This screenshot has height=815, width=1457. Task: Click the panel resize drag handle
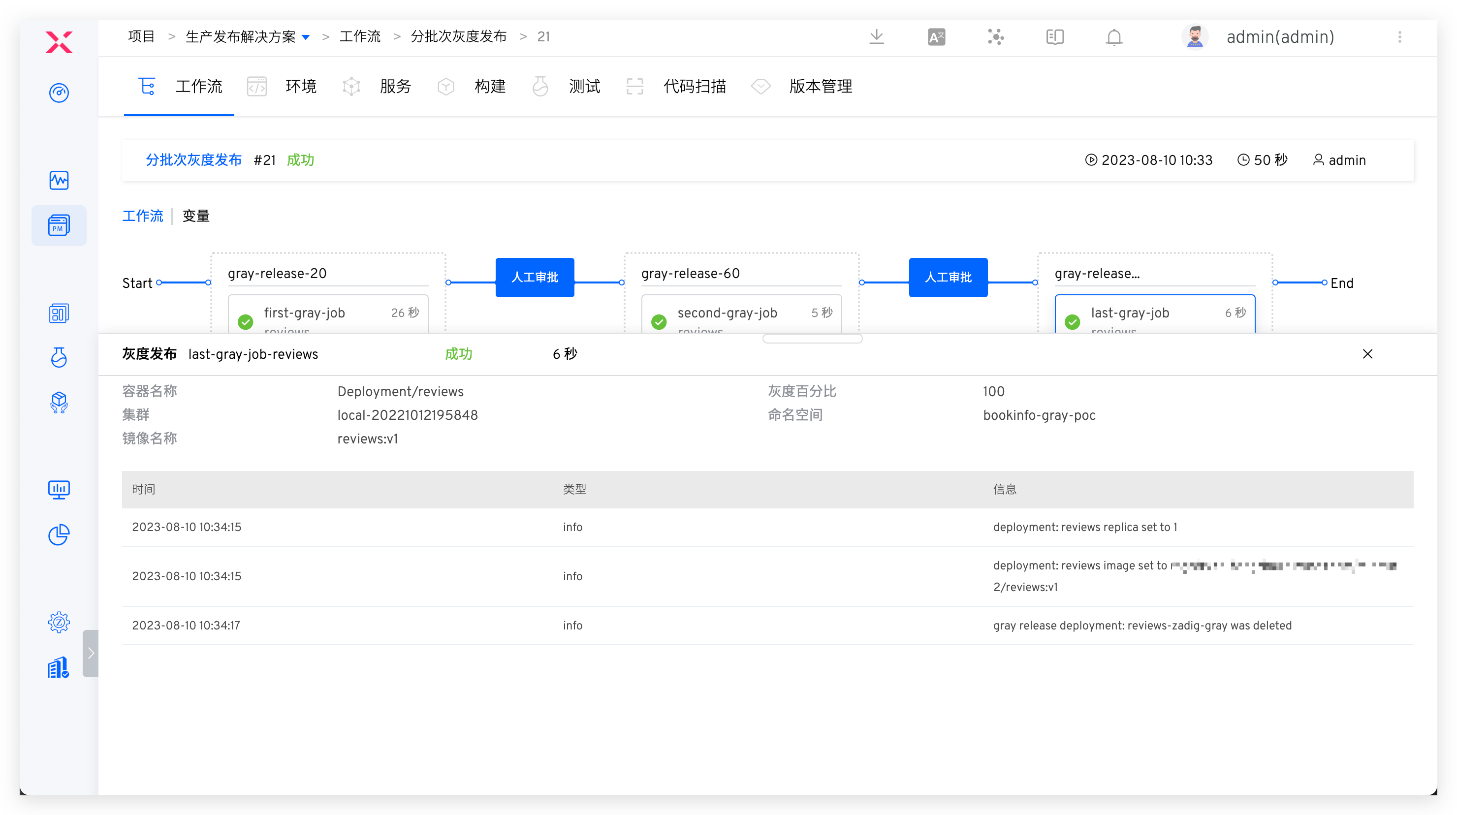tap(812, 339)
